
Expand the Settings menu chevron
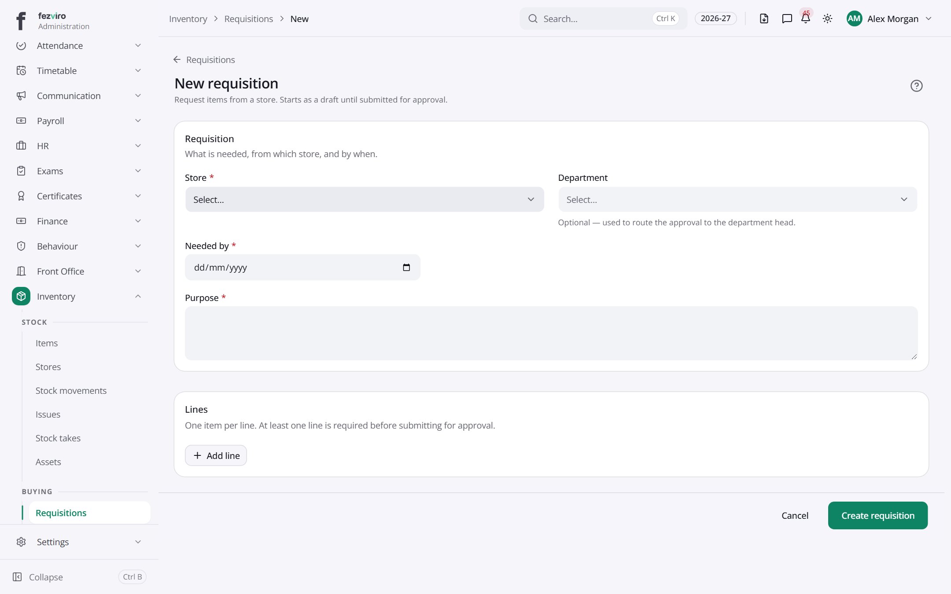138,542
